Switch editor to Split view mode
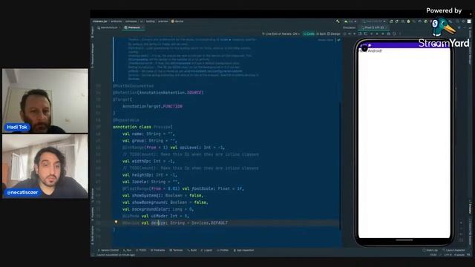Screen dimensions: 475x267 pos(321,34)
